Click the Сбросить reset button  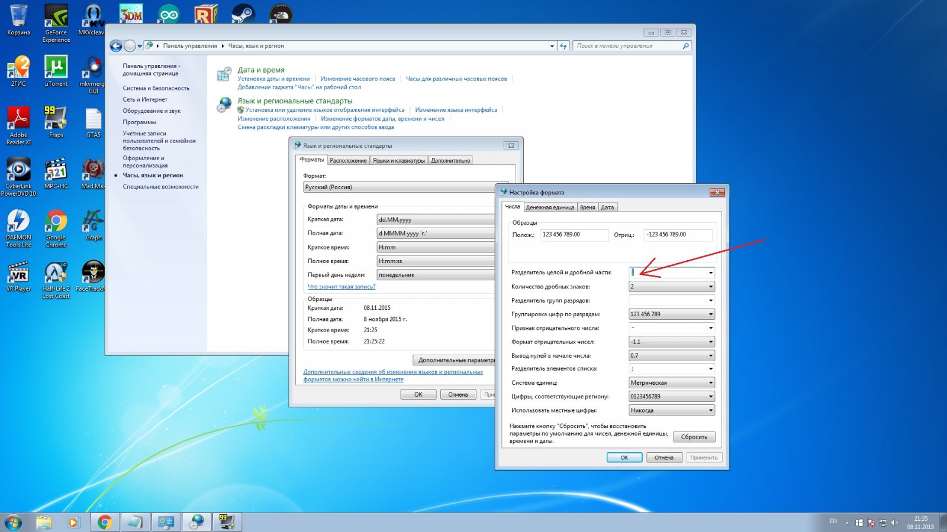click(694, 437)
